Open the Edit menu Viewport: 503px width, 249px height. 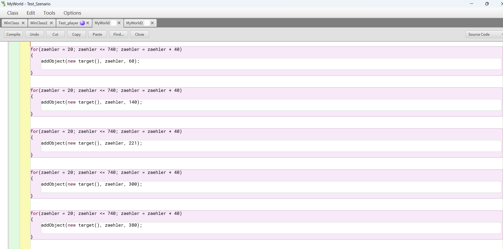point(31,13)
